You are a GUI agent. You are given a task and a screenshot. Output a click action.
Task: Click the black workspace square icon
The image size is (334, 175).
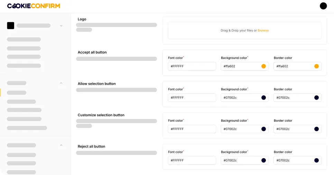[10, 26]
